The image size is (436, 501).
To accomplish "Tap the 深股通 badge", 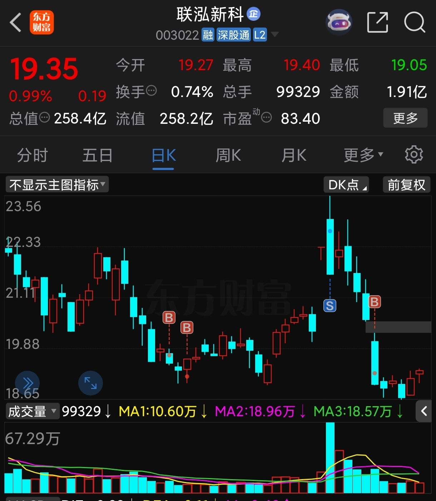I will tap(234, 35).
